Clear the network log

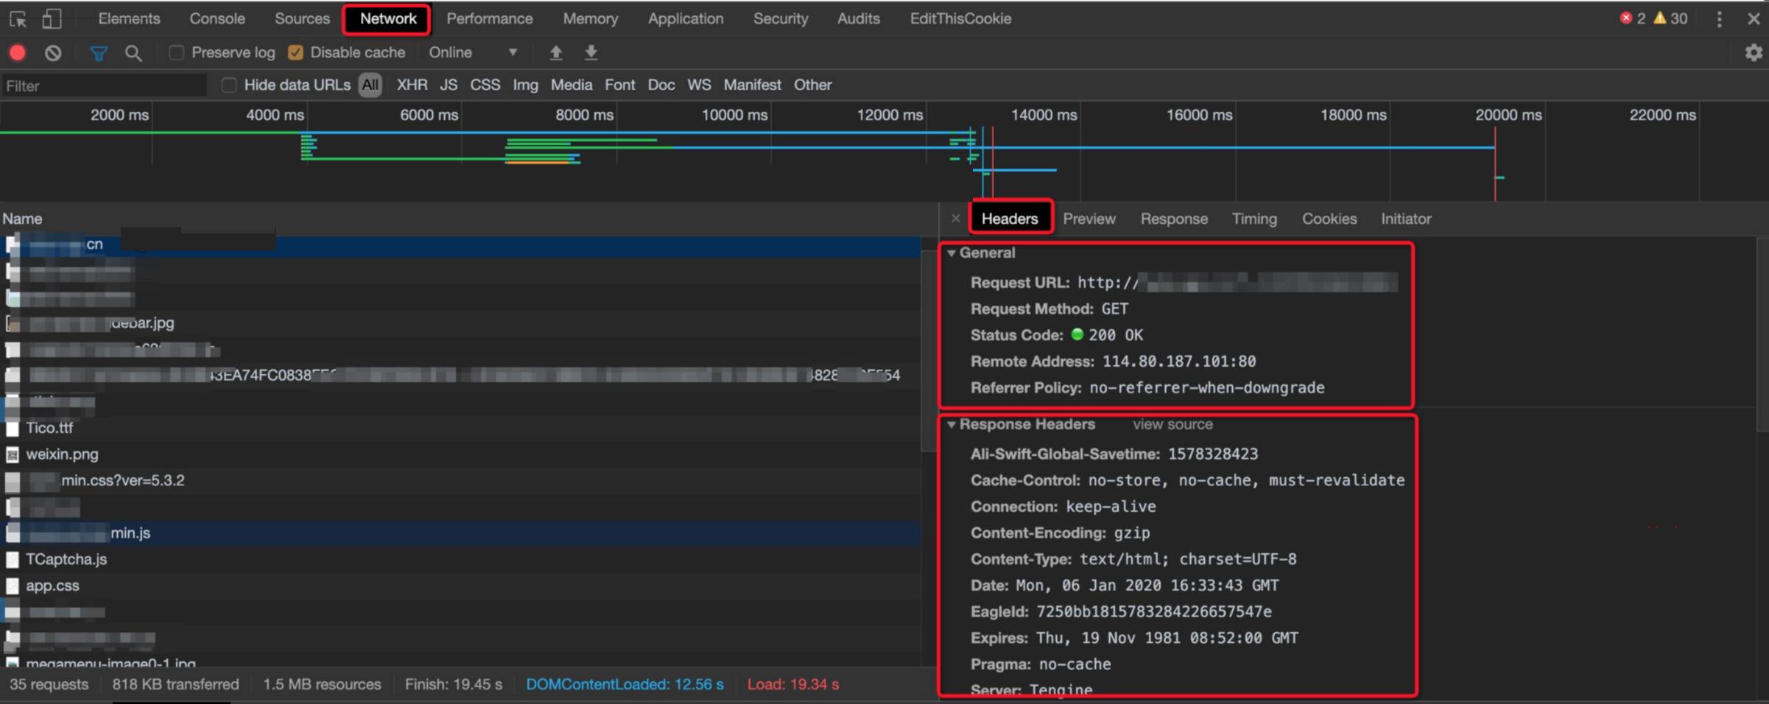[x=53, y=53]
